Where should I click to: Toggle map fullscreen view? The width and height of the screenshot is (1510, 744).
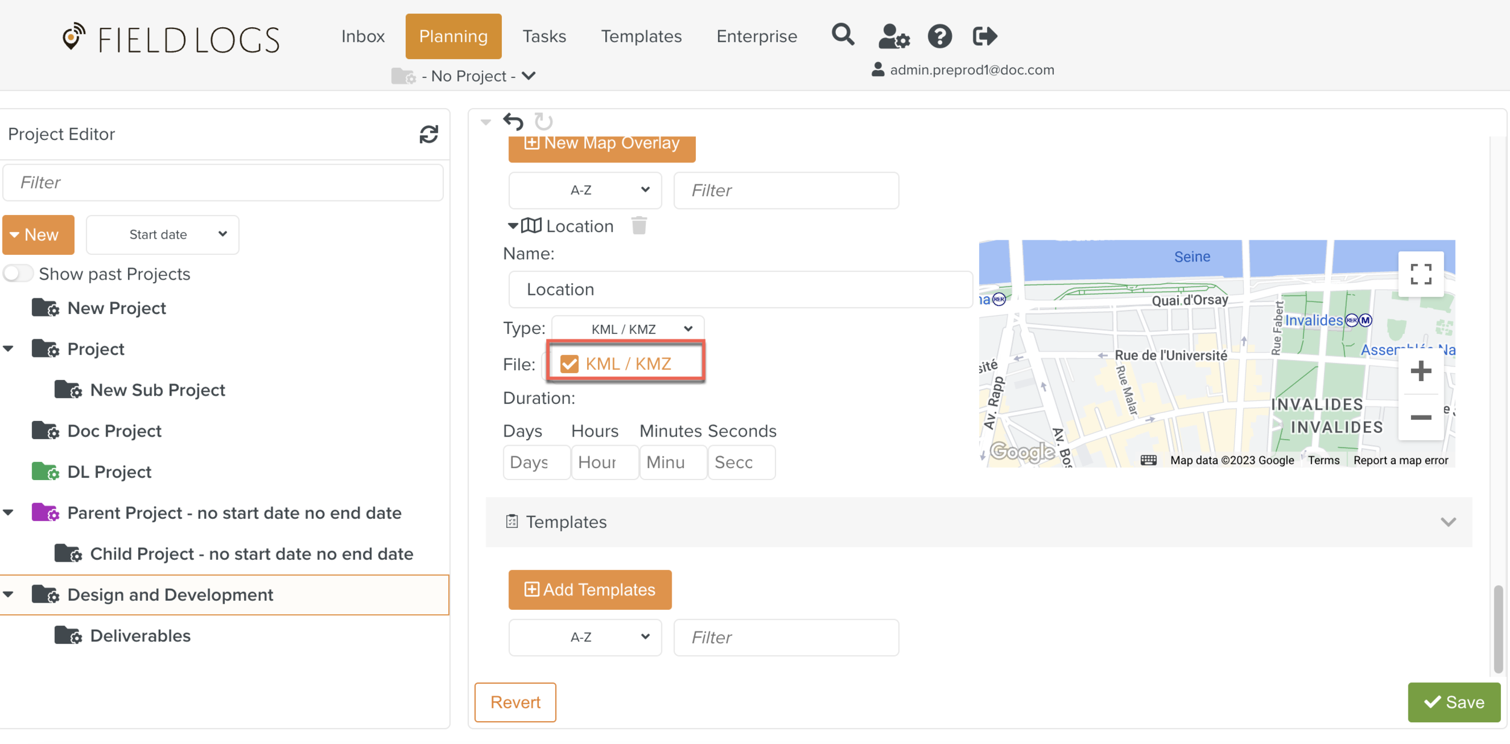click(1421, 275)
